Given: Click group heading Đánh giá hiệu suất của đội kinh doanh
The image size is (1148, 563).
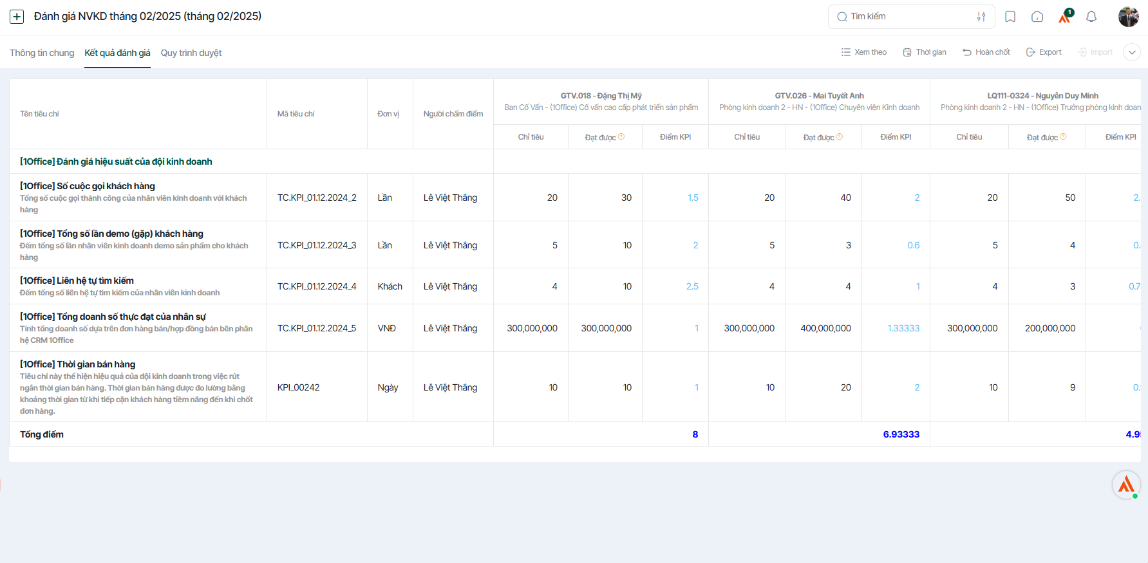Looking at the screenshot, I should pyautogui.click(x=116, y=162).
